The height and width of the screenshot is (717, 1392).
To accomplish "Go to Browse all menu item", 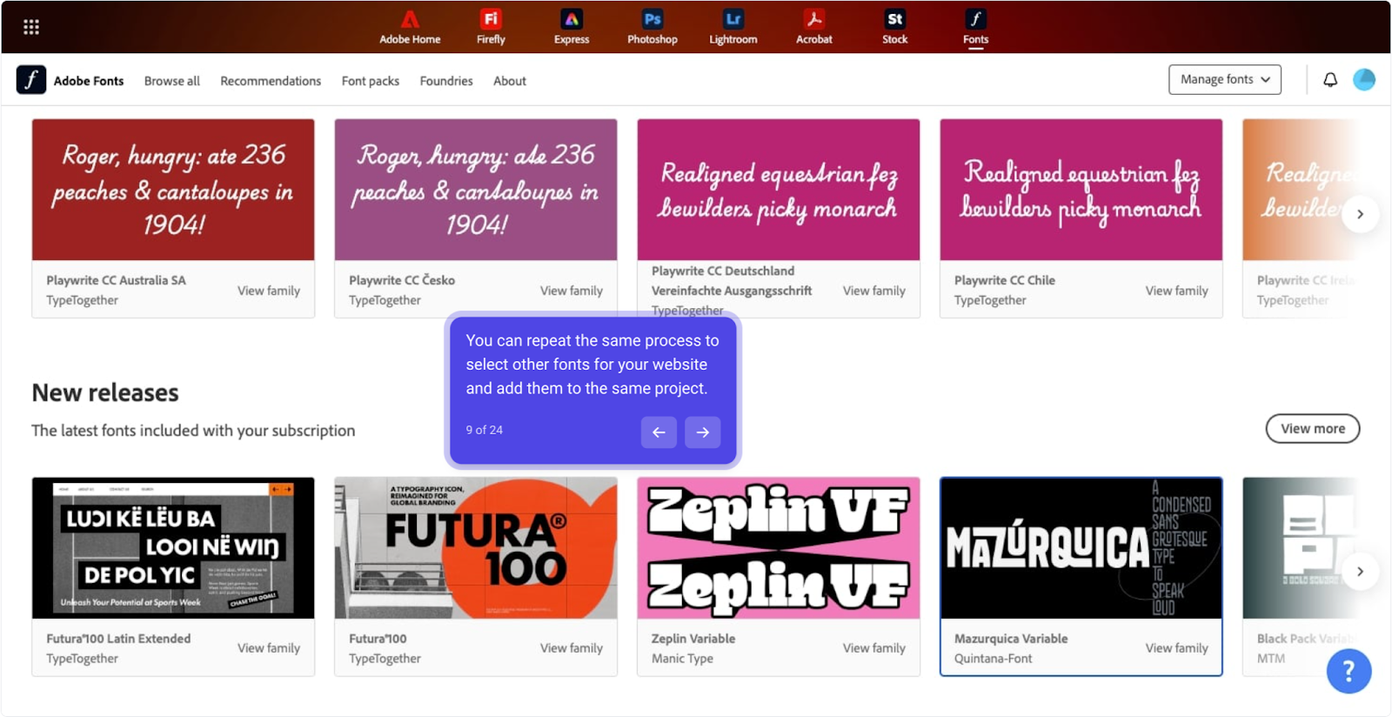I will click(171, 81).
